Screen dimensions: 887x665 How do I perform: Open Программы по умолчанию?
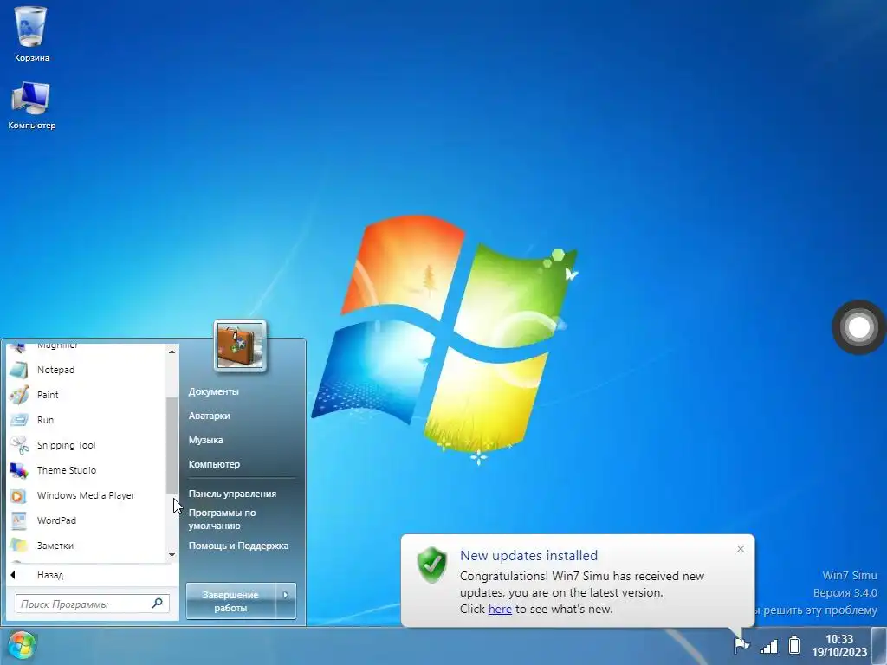click(222, 520)
